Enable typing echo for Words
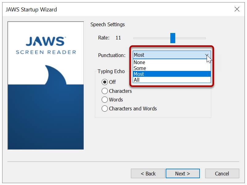The height and width of the screenshot is (185, 247). [x=105, y=100]
